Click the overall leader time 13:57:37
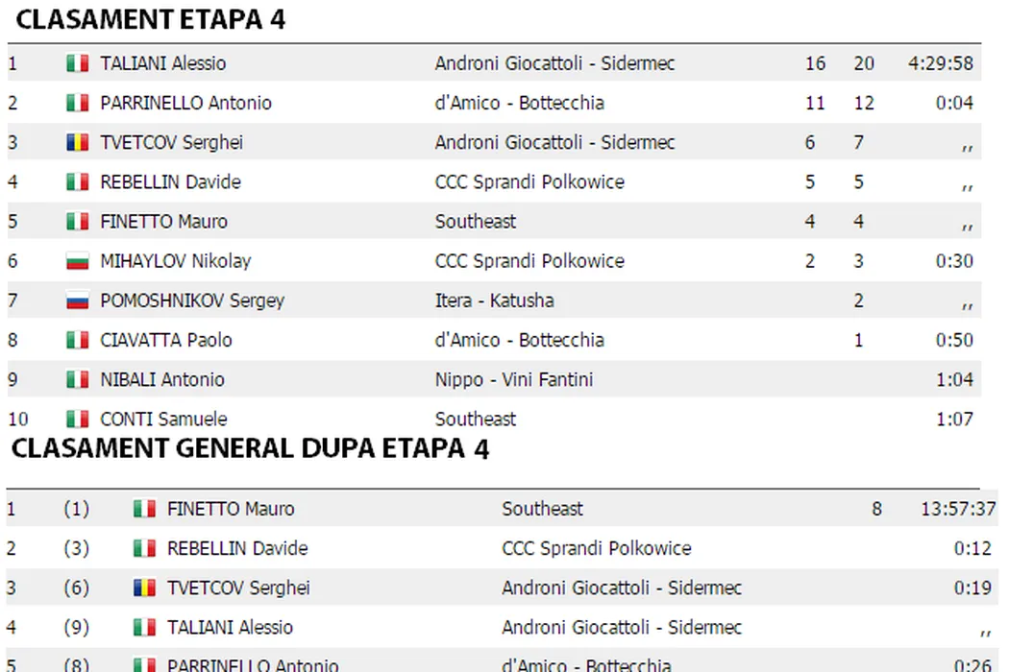Viewport: 1009px width, 672px height. (x=957, y=510)
